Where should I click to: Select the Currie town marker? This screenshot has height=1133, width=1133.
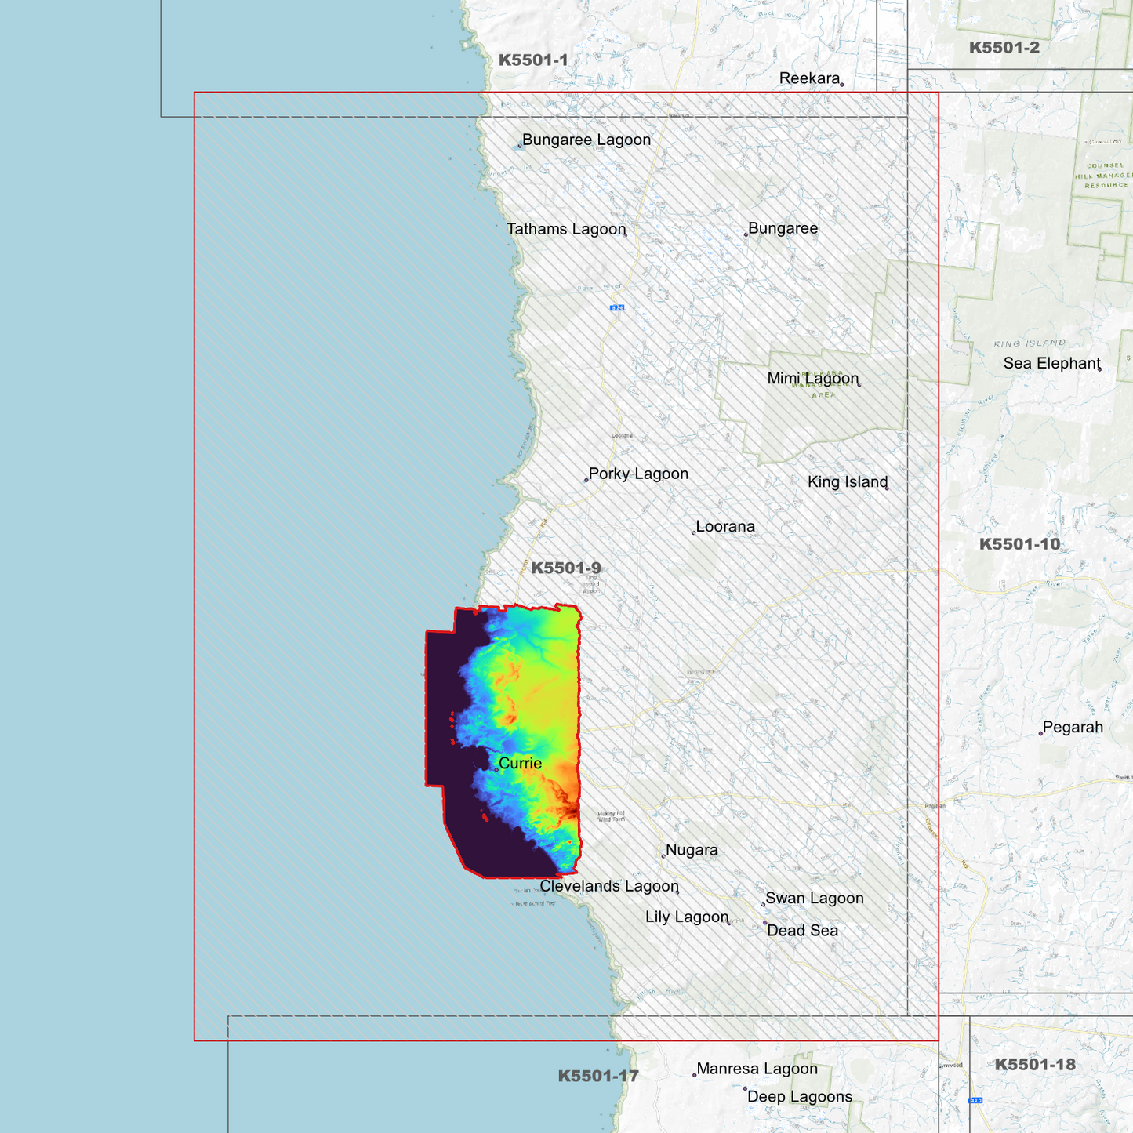(496, 768)
